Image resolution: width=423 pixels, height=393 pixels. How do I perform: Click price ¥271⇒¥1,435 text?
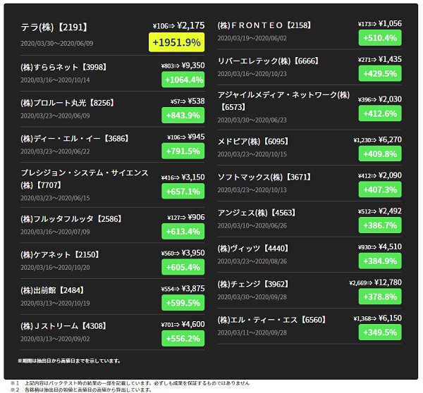point(380,59)
